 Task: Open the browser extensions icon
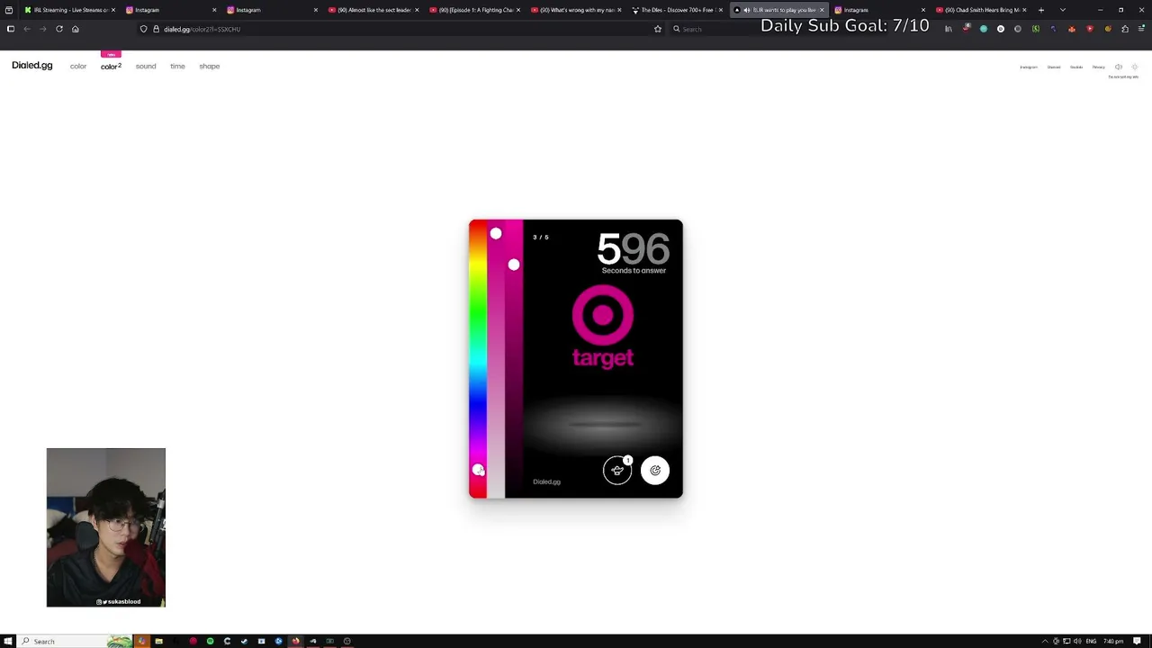(x=1125, y=29)
